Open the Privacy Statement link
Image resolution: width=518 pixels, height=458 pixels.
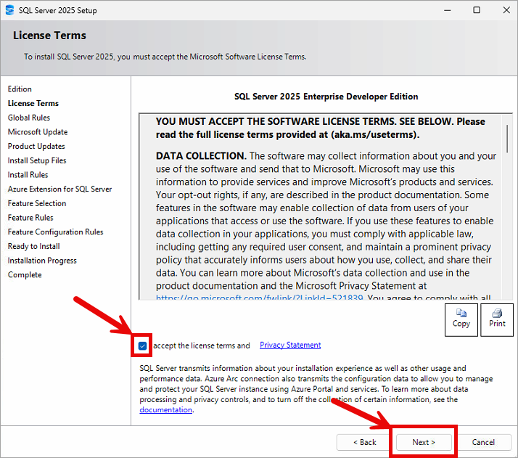(x=290, y=345)
